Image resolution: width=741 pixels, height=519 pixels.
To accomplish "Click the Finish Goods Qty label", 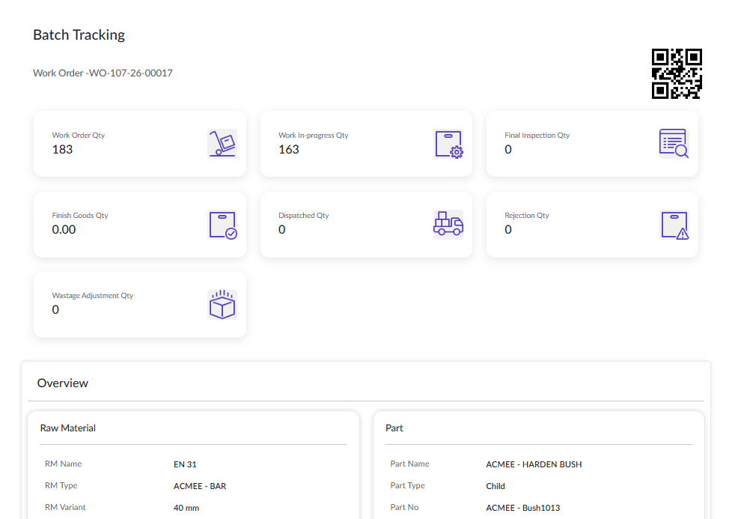I will 80,216.
